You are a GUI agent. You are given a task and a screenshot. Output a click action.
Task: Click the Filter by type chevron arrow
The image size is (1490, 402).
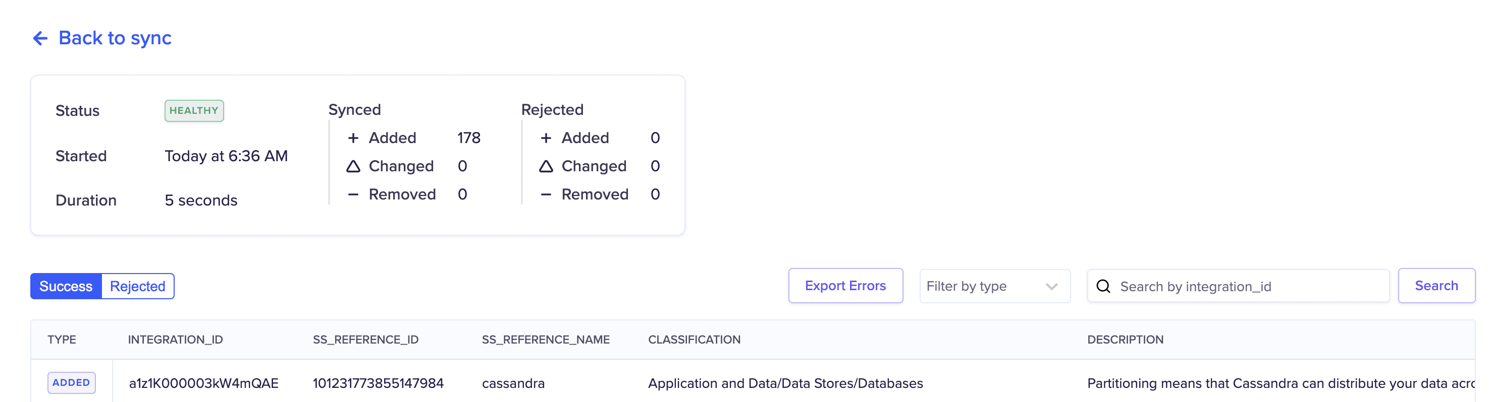click(1051, 287)
